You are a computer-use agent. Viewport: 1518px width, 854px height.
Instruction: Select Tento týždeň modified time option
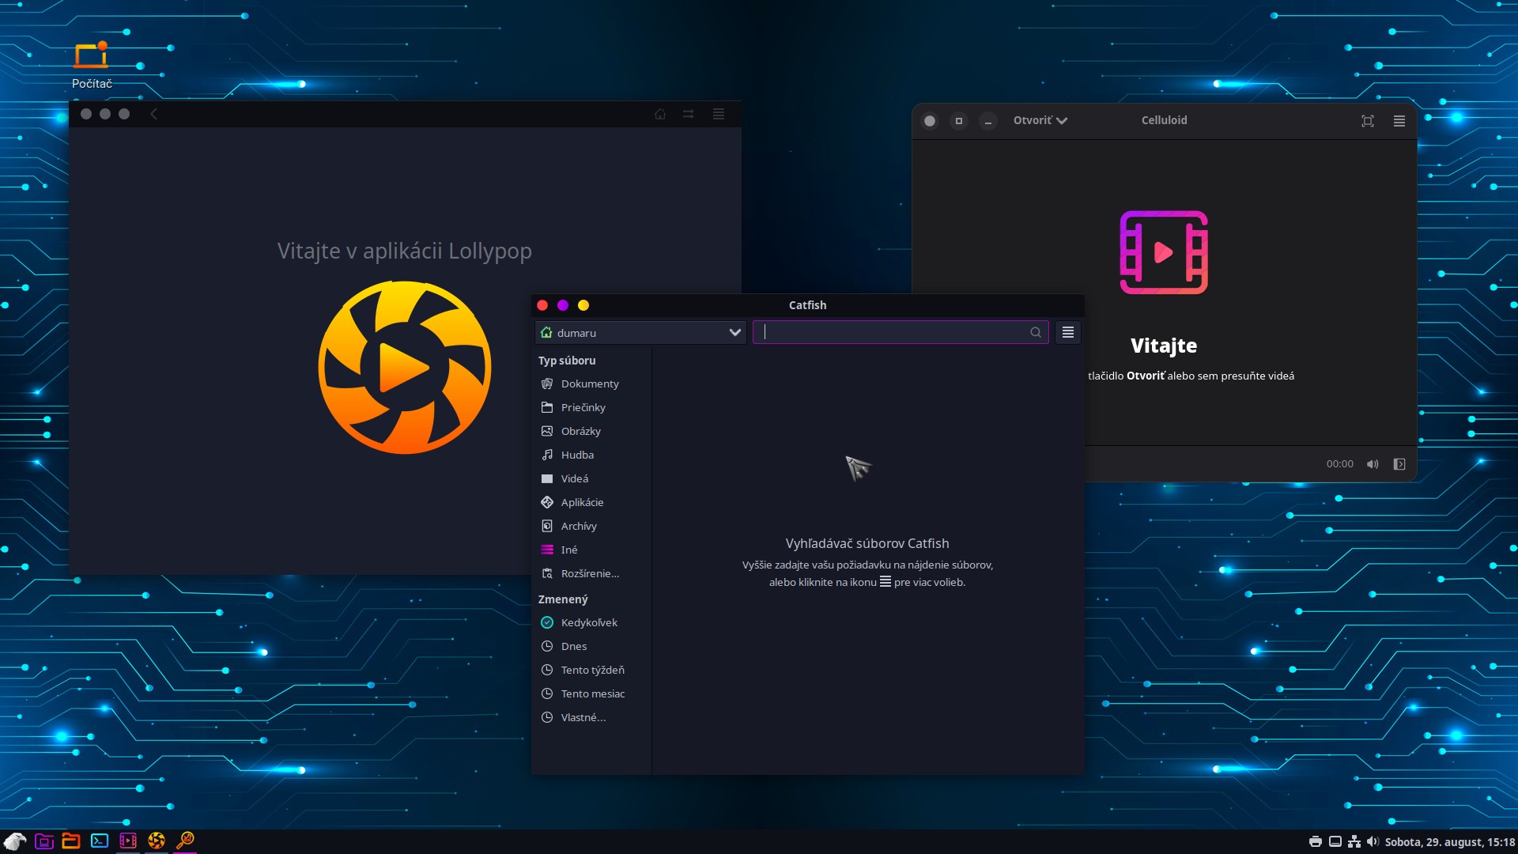click(591, 671)
